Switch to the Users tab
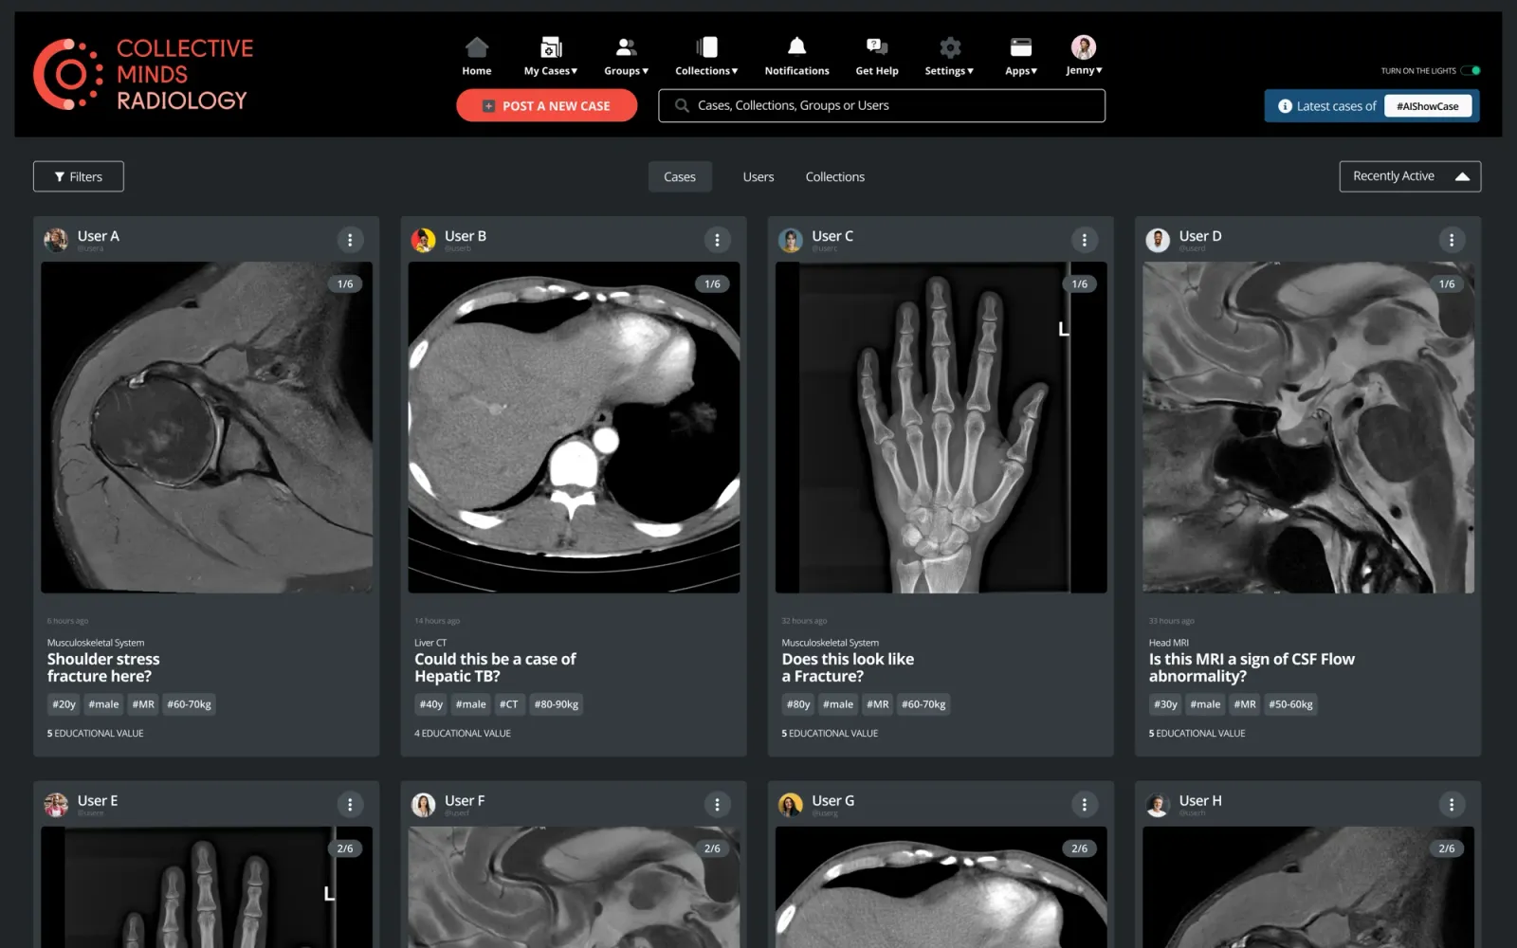 [x=758, y=176]
